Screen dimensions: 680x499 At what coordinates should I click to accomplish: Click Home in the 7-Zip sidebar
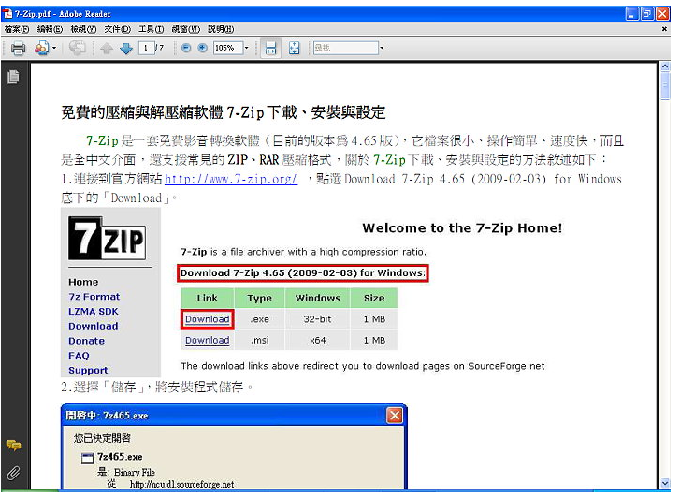(83, 282)
